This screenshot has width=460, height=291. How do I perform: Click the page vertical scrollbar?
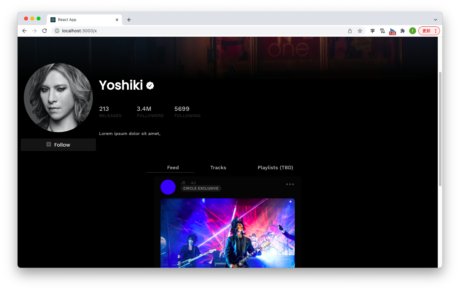click(440, 129)
